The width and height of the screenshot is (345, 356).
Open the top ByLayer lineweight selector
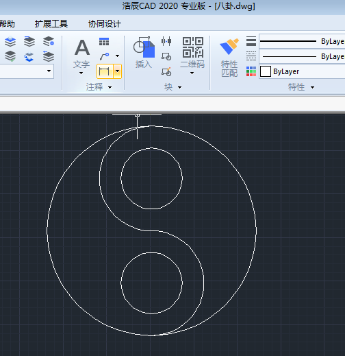pyautogui.click(x=302, y=41)
